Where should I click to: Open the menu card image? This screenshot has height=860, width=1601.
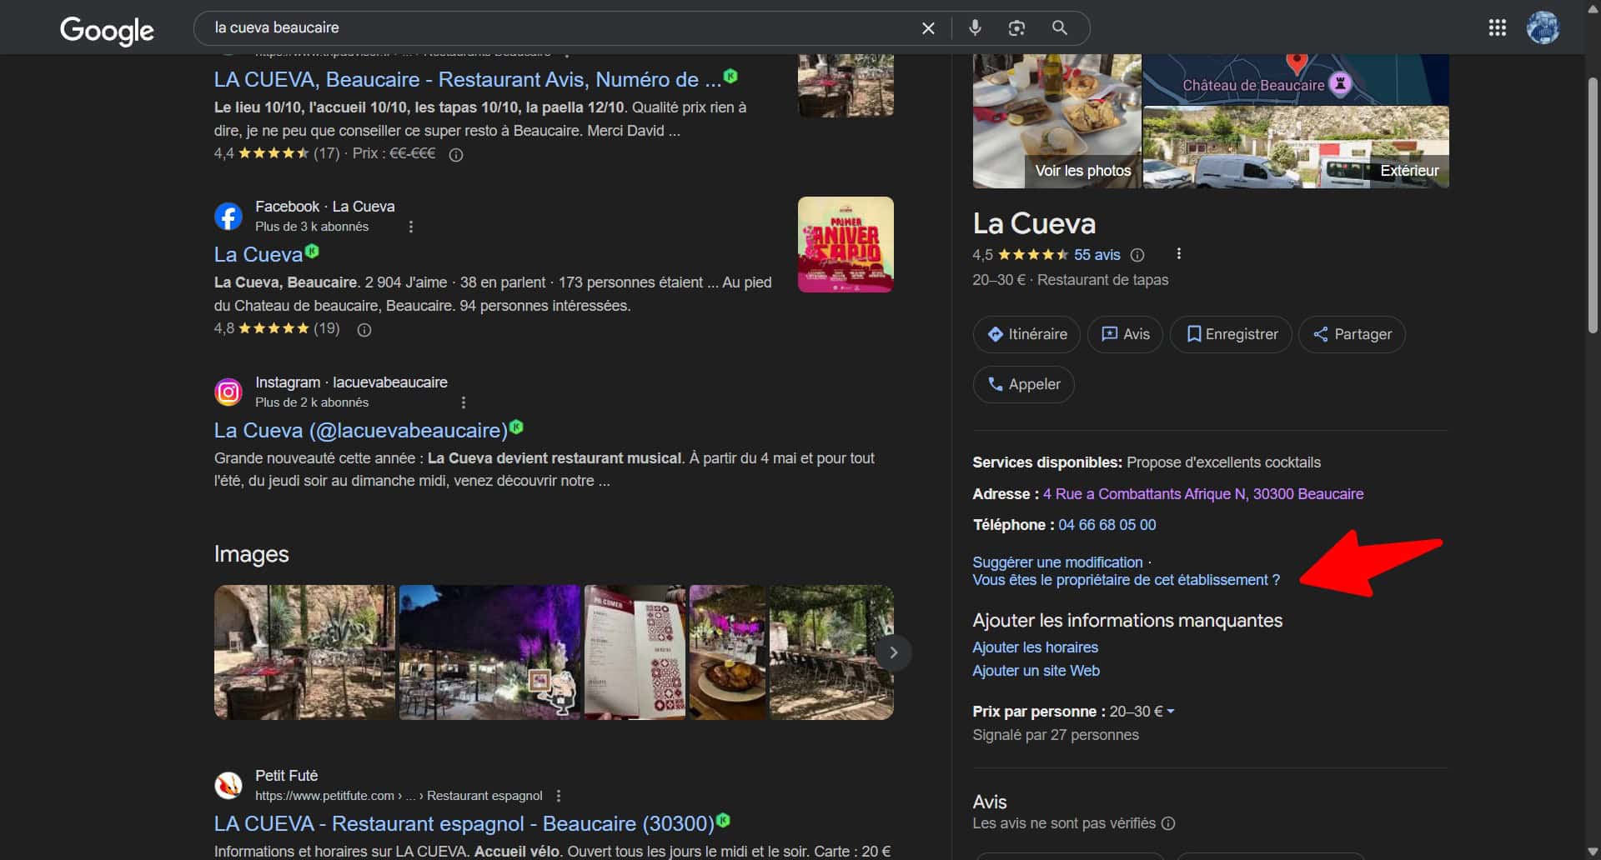tap(635, 652)
